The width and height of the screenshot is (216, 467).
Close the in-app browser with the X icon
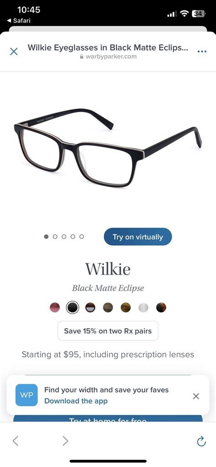click(14, 51)
